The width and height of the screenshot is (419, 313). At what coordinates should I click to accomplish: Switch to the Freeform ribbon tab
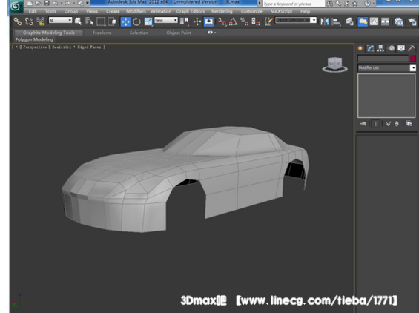tap(102, 33)
